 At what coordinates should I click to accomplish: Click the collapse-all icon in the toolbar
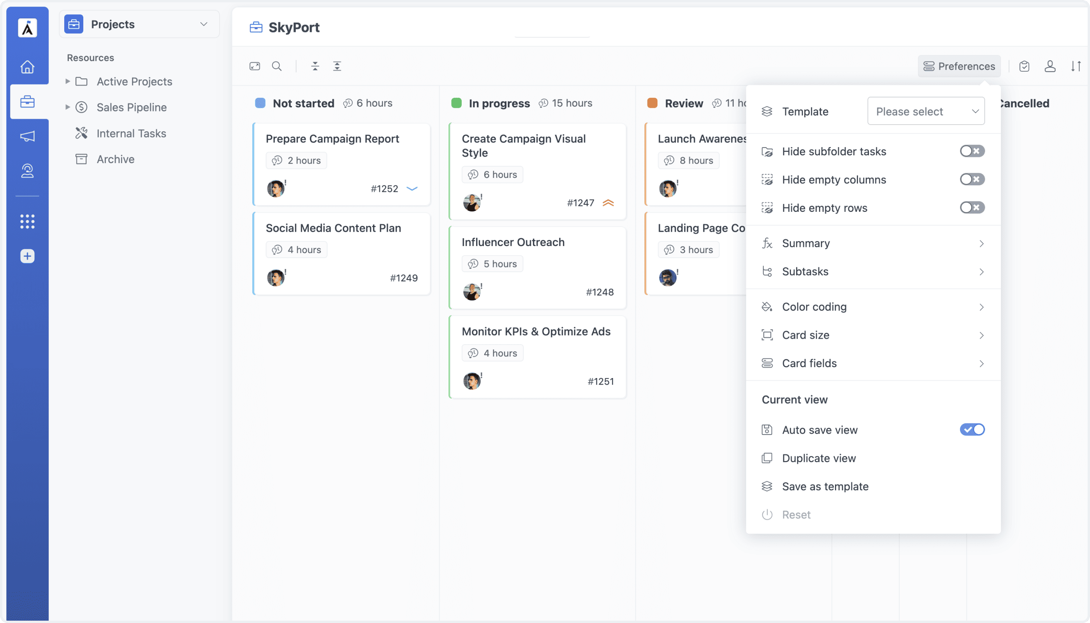[x=315, y=66]
